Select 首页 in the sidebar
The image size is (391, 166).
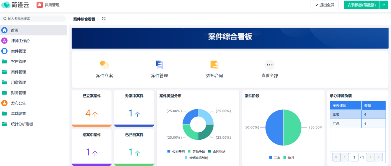tap(34, 30)
